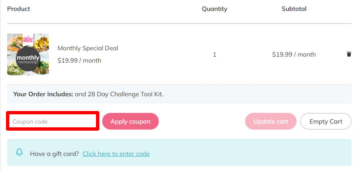This screenshot has width=360, height=171.
Task: Click the '28 Day Challenge Tool Kit' text
Action: point(126,94)
